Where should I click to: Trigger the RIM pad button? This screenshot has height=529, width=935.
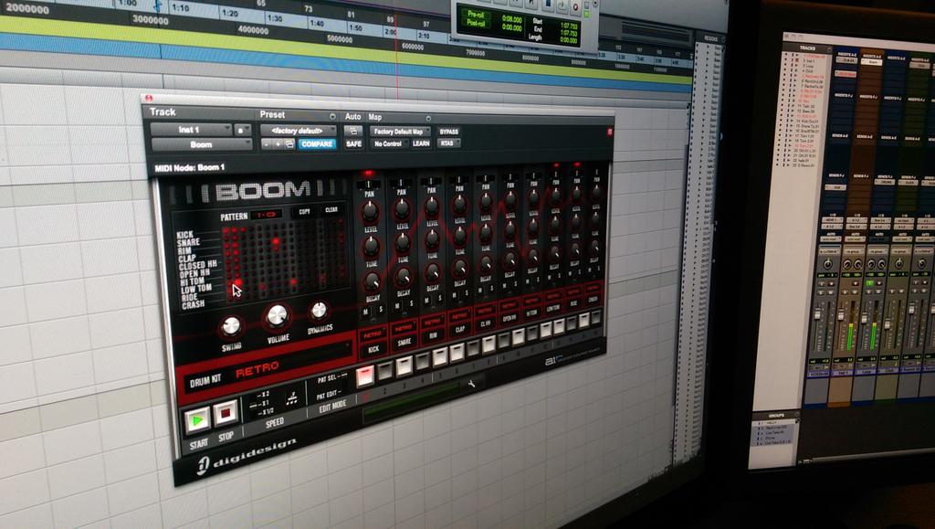[x=434, y=336]
